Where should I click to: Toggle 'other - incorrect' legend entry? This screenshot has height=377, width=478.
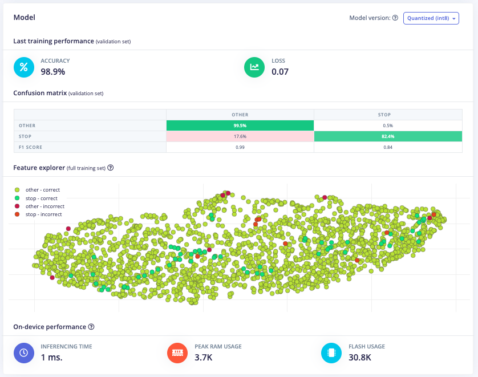pyautogui.click(x=39, y=206)
